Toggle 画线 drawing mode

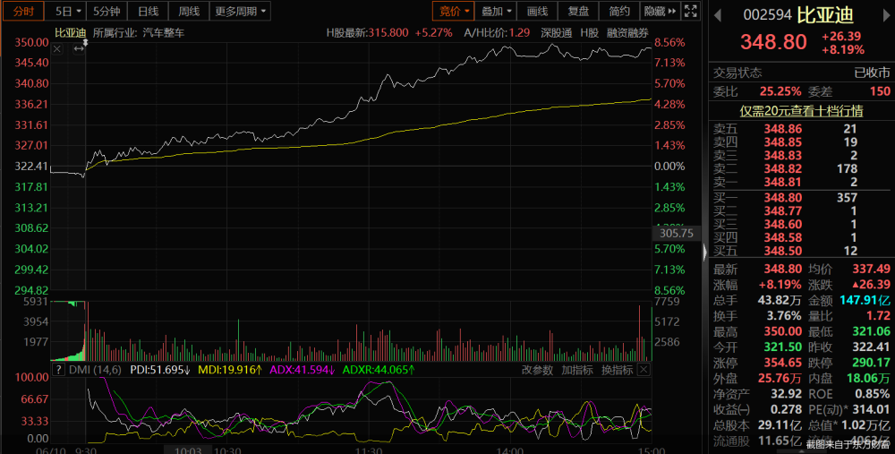[x=537, y=11]
